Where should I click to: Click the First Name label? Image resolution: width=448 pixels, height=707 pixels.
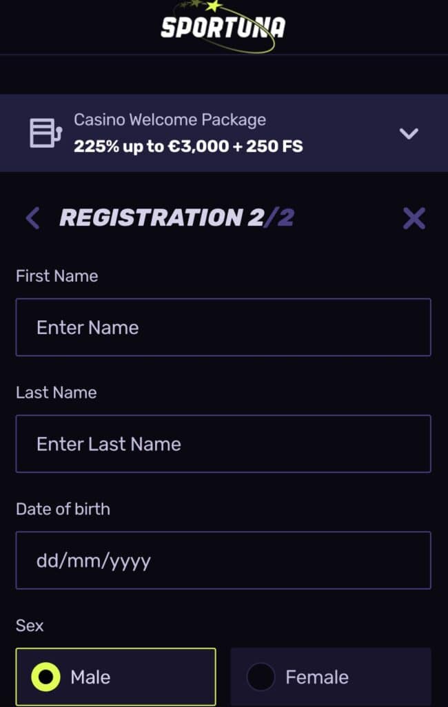pyautogui.click(x=57, y=276)
